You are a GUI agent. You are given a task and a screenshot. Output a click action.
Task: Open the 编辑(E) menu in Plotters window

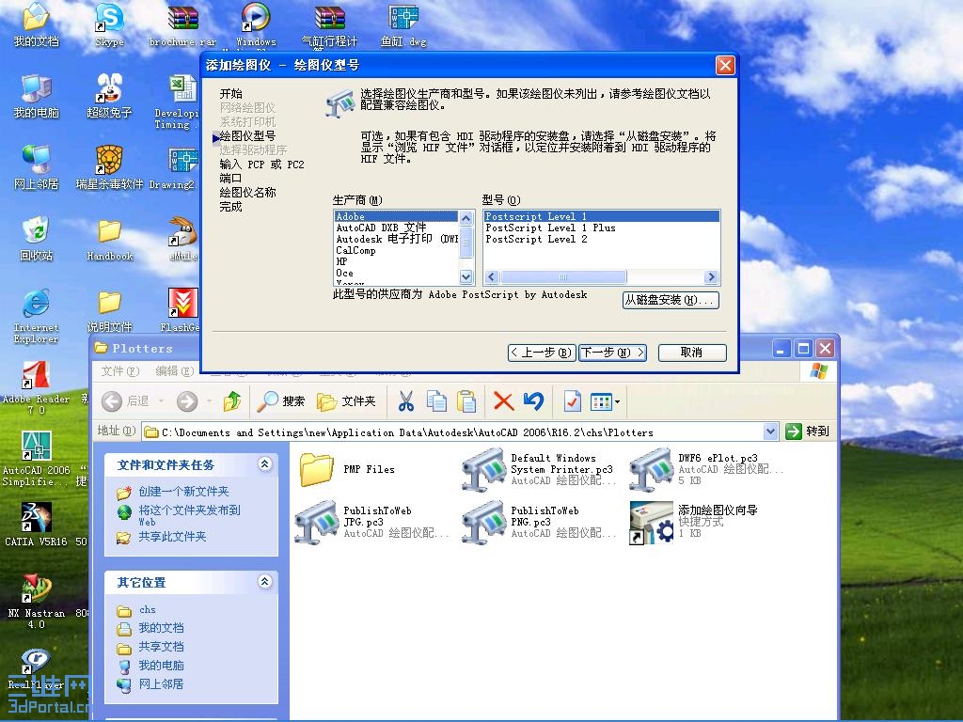tap(174, 370)
